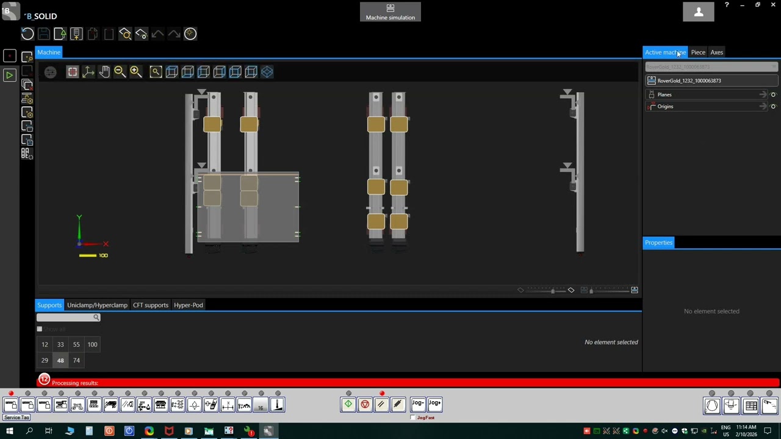Expand the Planes row arrow

pyautogui.click(x=763, y=95)
